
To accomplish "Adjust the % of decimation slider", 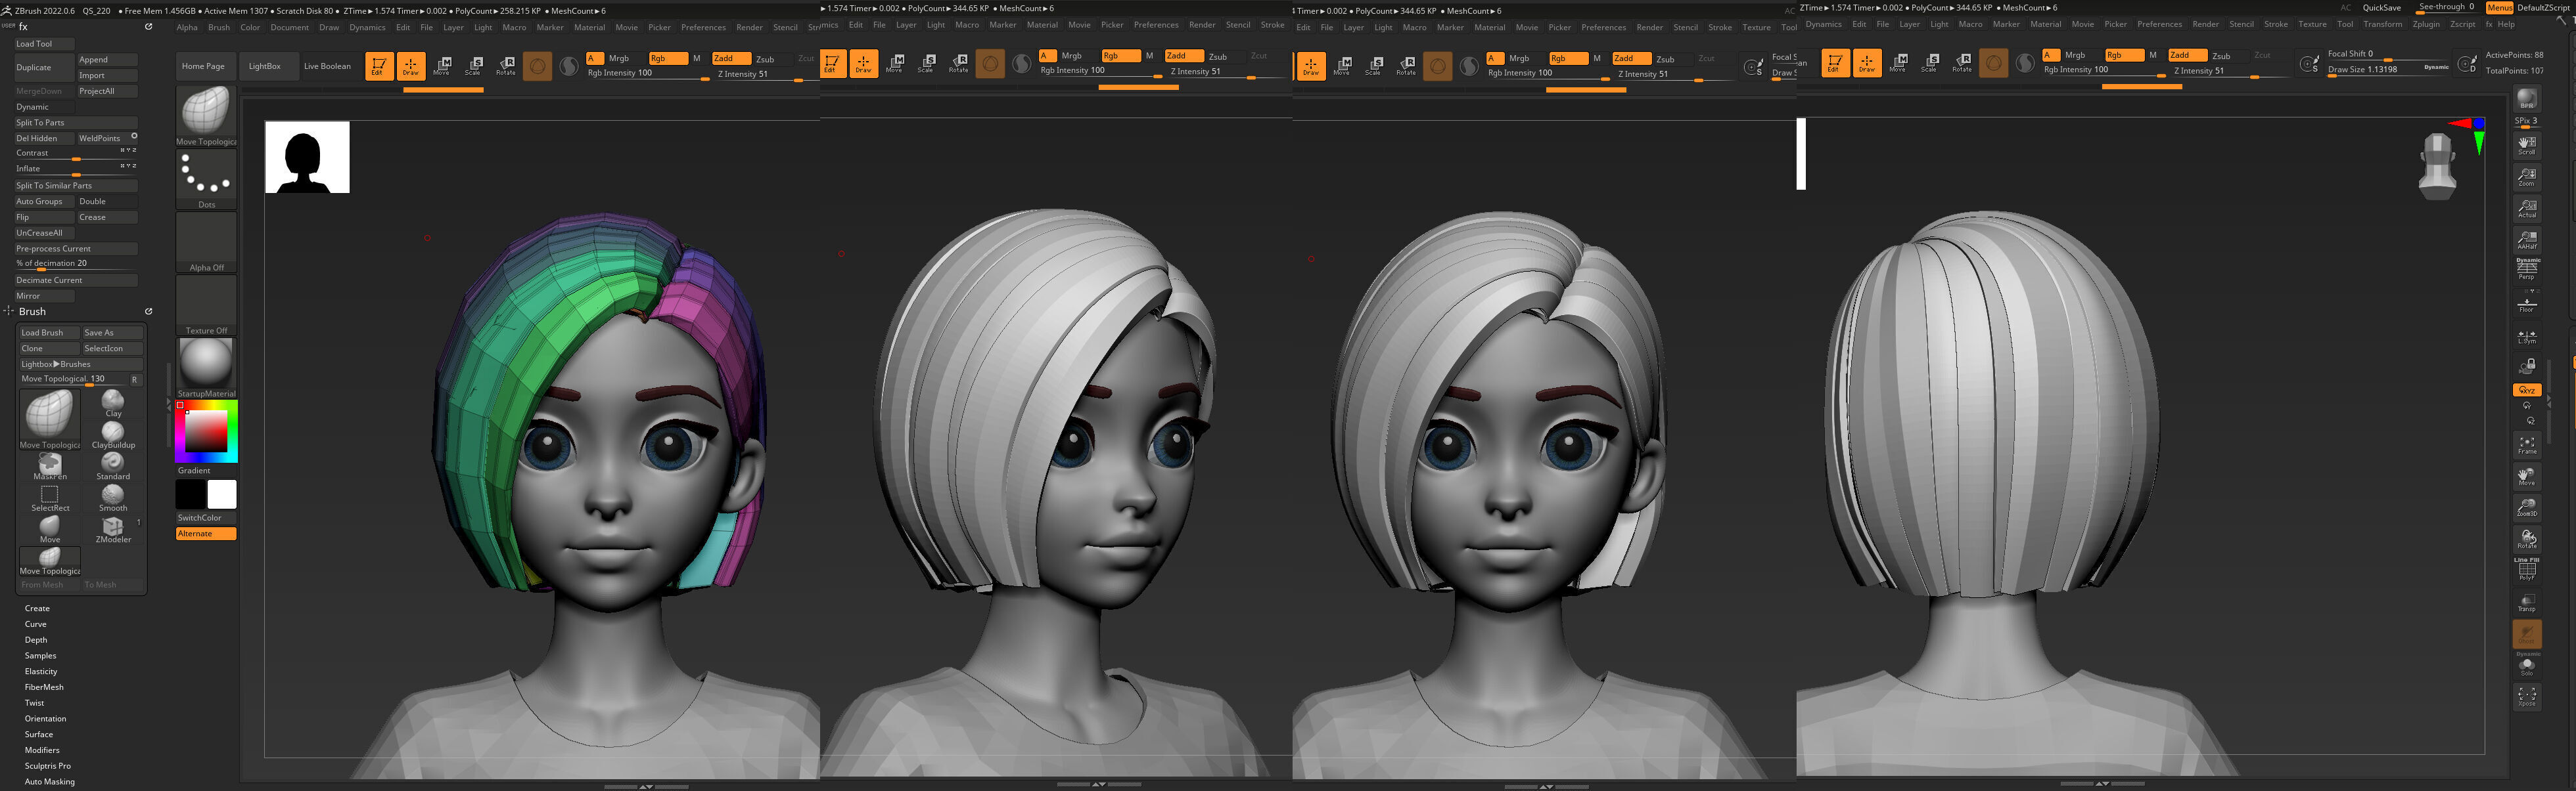I will (75, 264).
